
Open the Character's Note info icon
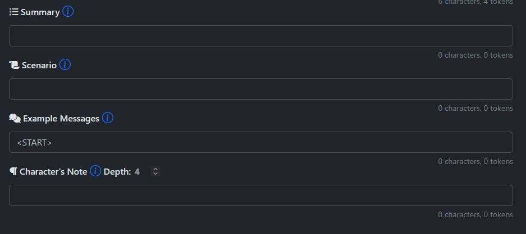(95, 171)
